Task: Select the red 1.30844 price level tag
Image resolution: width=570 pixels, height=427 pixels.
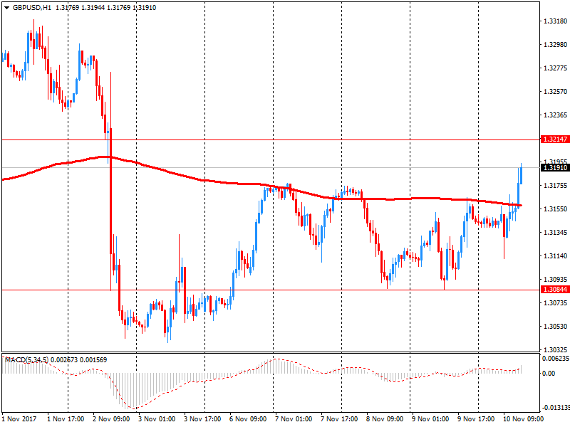Action: point(555,290)
